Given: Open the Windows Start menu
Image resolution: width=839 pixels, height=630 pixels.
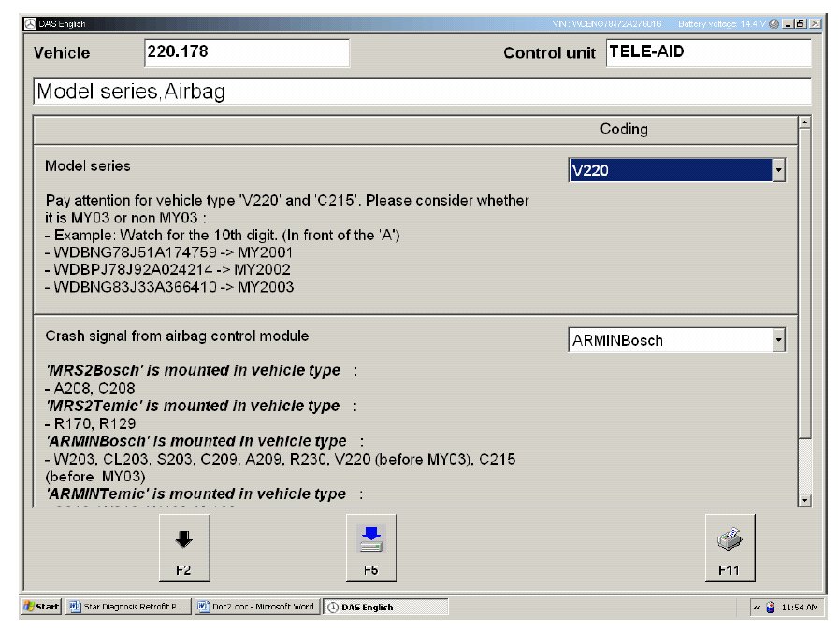Looking at the screenshot, I should point(40,607).
